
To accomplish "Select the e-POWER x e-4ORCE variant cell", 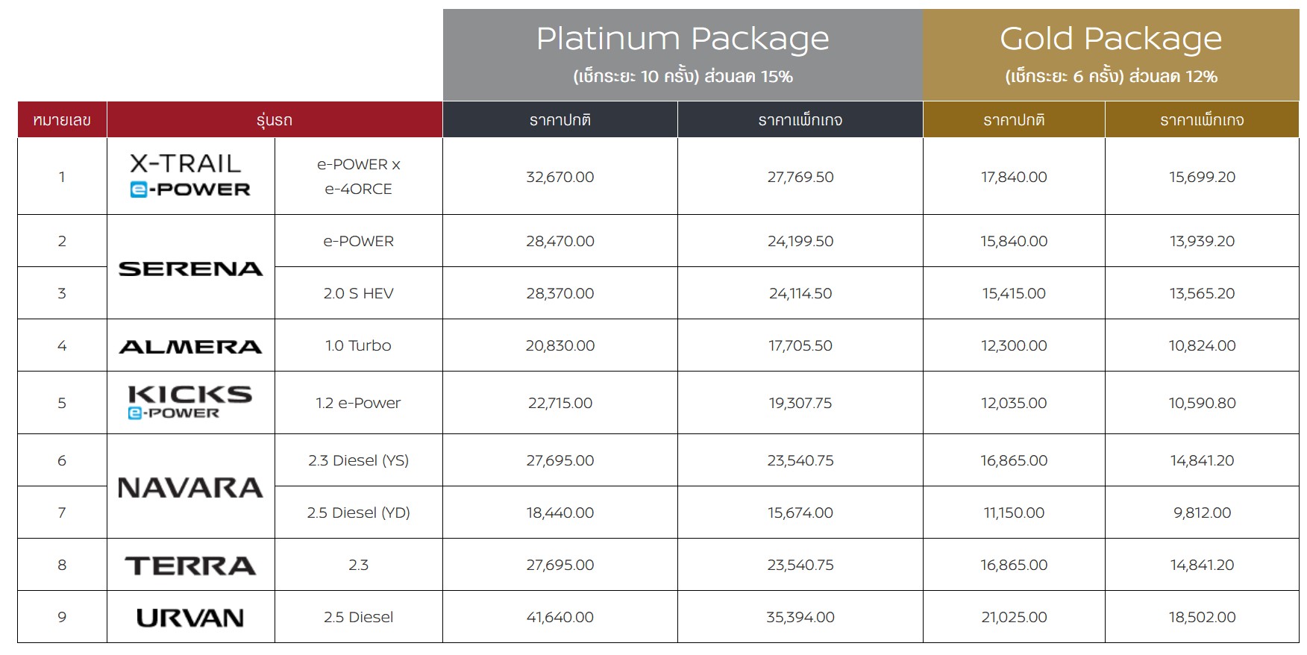I will pyautogui.click(x=358, y=177).
